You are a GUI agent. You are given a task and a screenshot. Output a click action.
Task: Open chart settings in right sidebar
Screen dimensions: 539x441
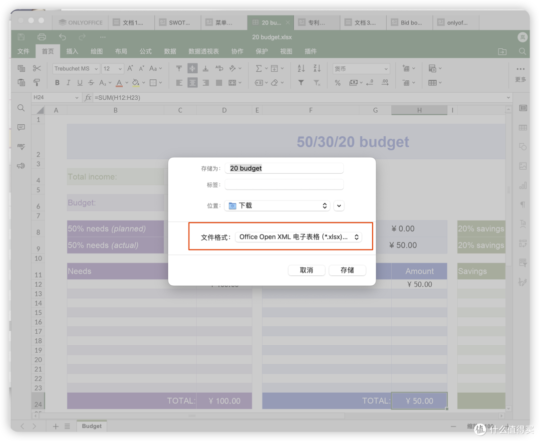(x=523, y=186)
